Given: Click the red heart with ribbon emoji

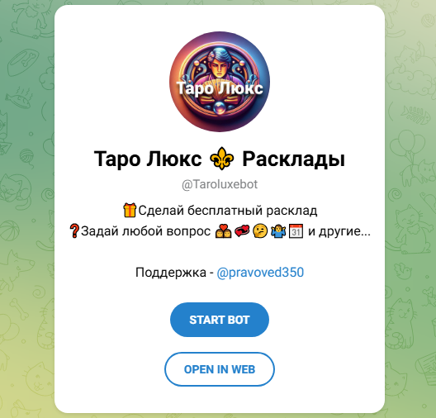Looking at the screenshot, I should (x=242, y=231).
